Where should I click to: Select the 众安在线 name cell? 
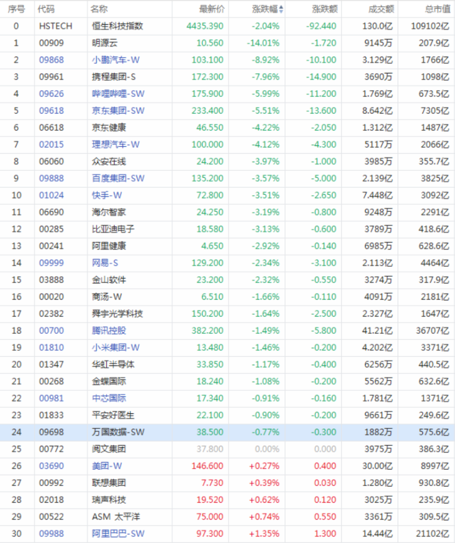(x=109, y=161)
